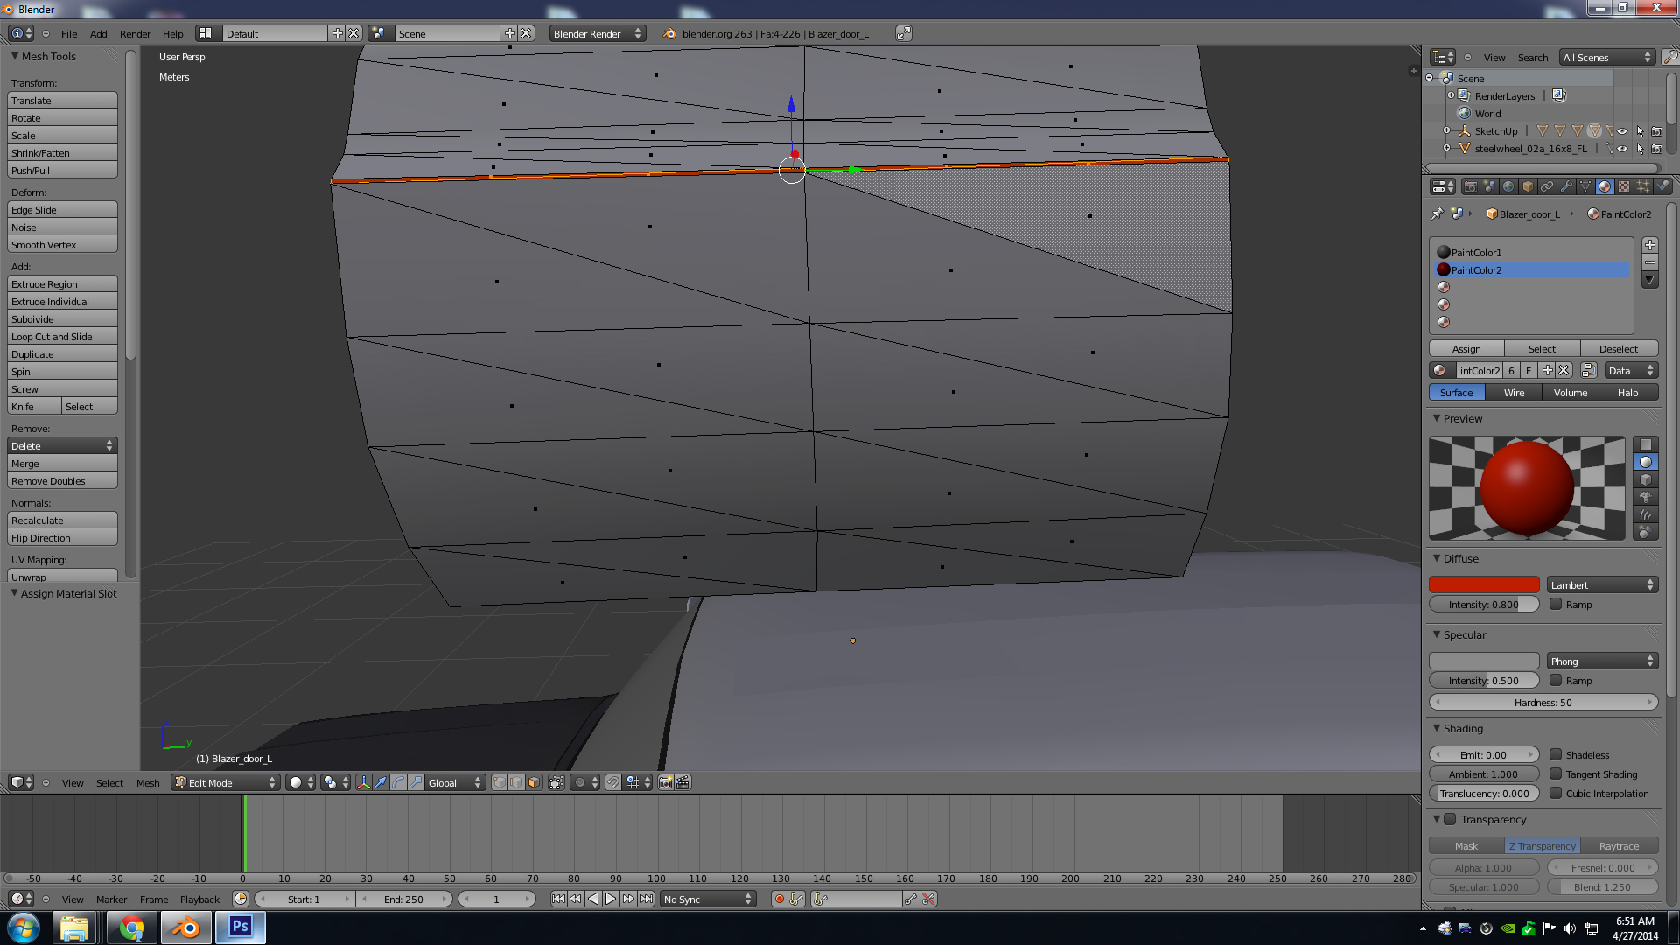The height and width of the screenshot is (945, 1680).
Task: Remove the material slot with minus button
Action: click(x=1650, y=262)
